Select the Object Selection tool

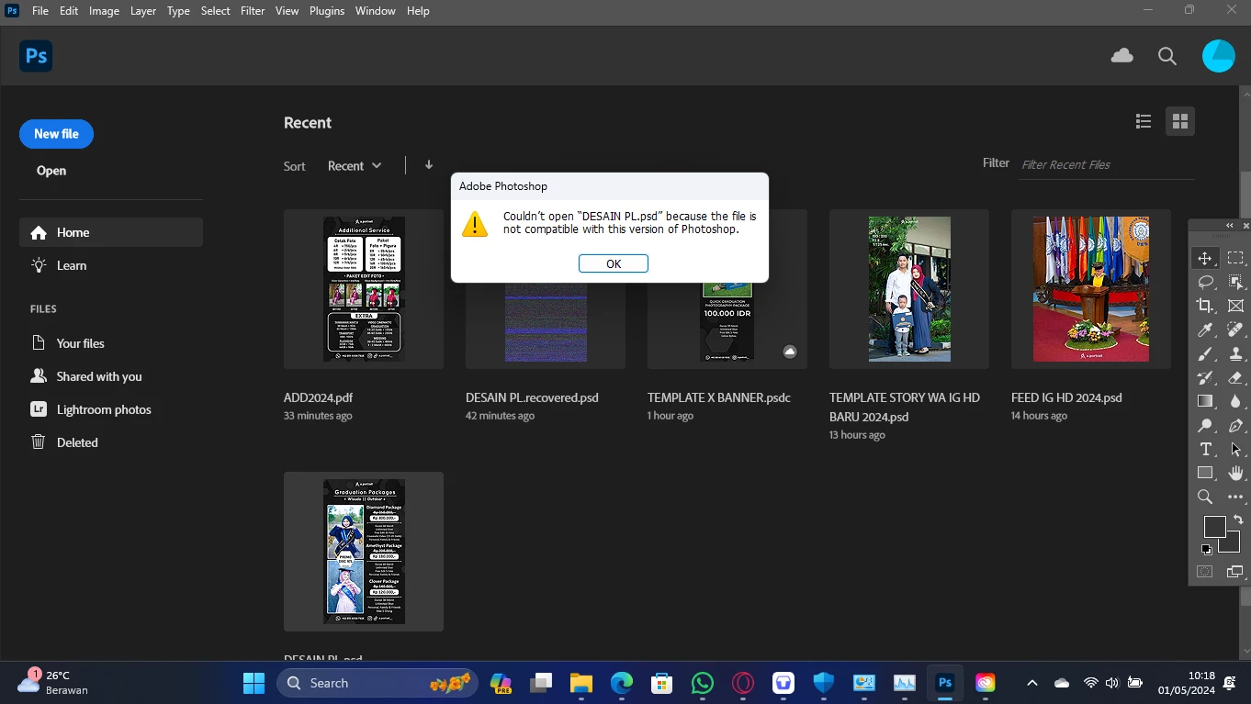tap(1235, 282)
